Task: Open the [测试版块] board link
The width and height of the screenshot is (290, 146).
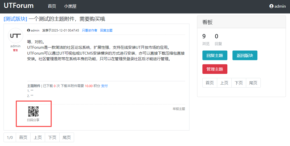Action: [x=15, y=19]
